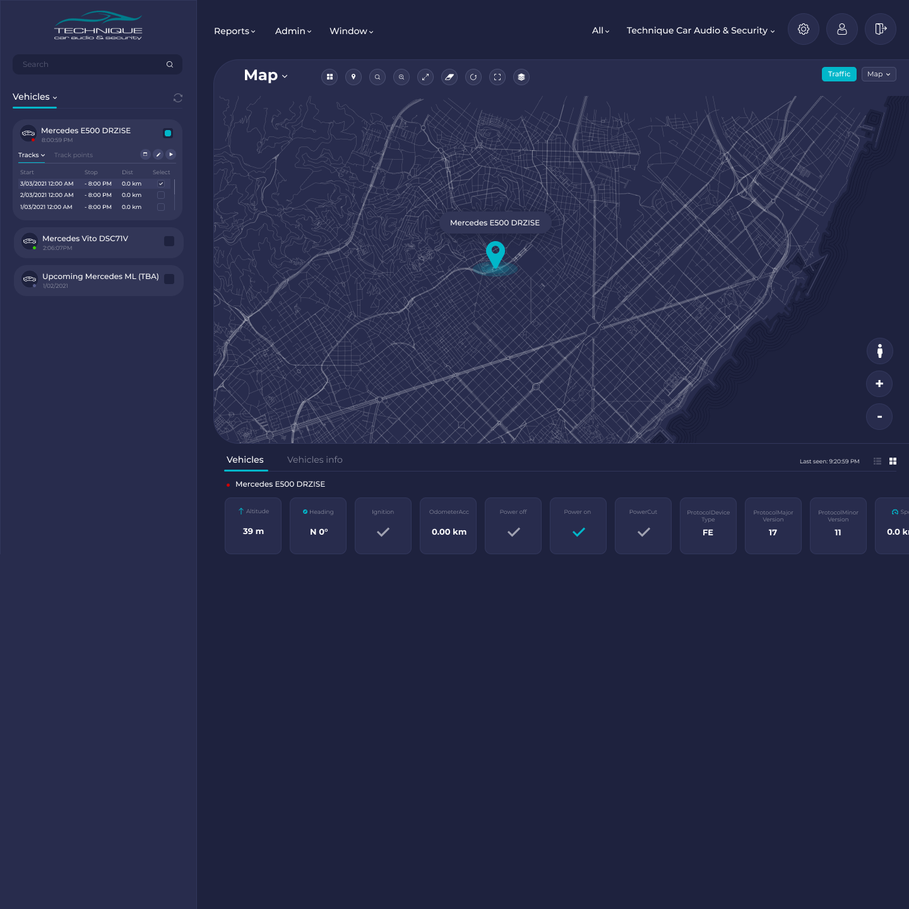Click the fullscreen brackets map icon
Screen dimensions: 909x909
click(x=497, y=77)
